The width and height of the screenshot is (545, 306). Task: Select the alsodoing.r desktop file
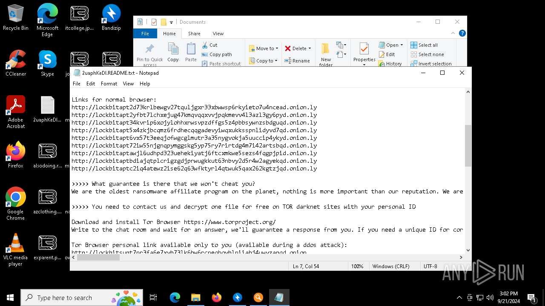click(47, 156)
